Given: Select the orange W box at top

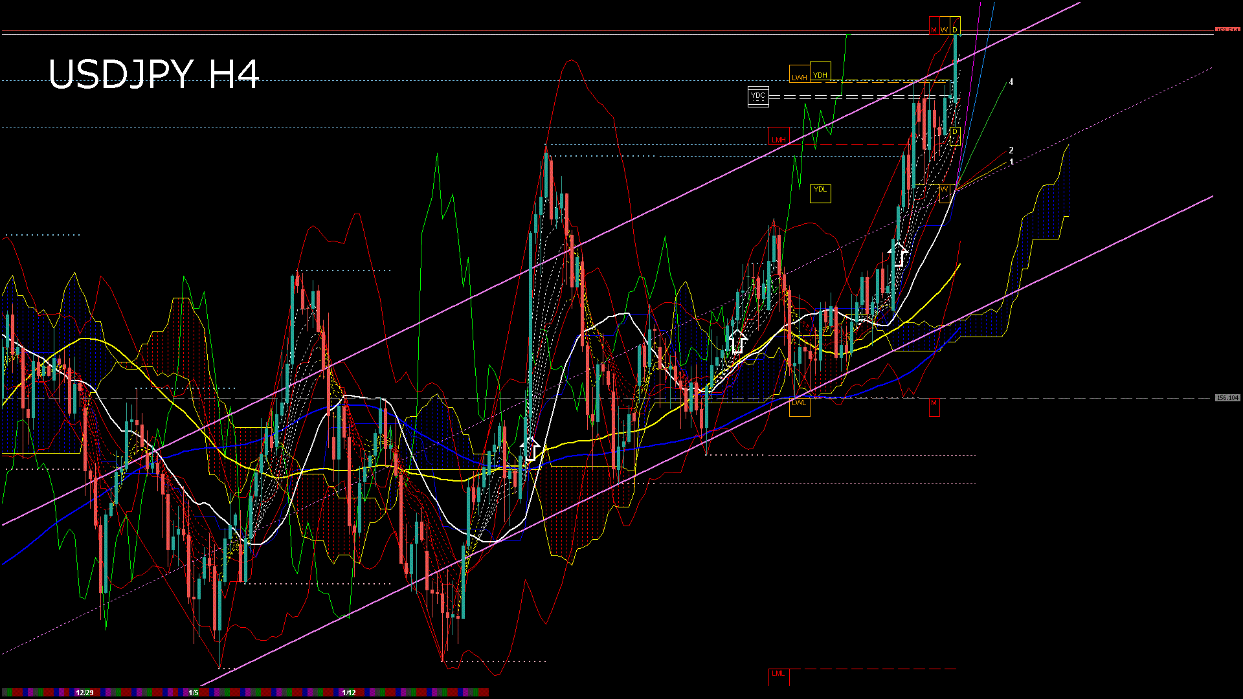Looking at the screenshot, I should [x=944, y=27].
